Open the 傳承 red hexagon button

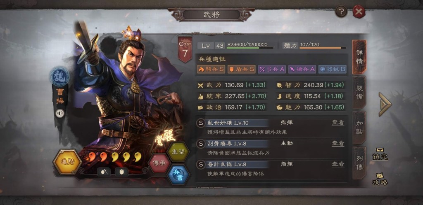[x=159, y=163]
